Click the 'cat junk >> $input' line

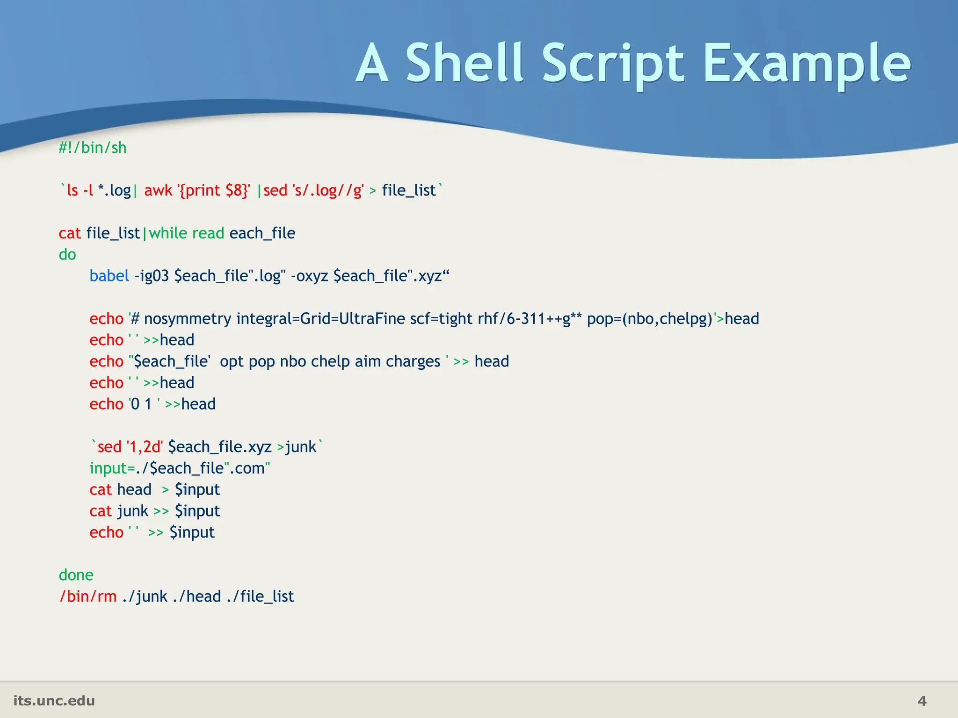(x=154, y=511)
